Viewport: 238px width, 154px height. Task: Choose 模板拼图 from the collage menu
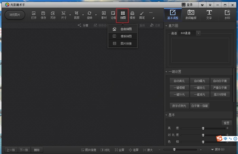[x=123, y=36]
